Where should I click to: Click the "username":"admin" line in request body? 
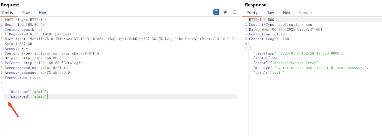(x=28, y=92)
